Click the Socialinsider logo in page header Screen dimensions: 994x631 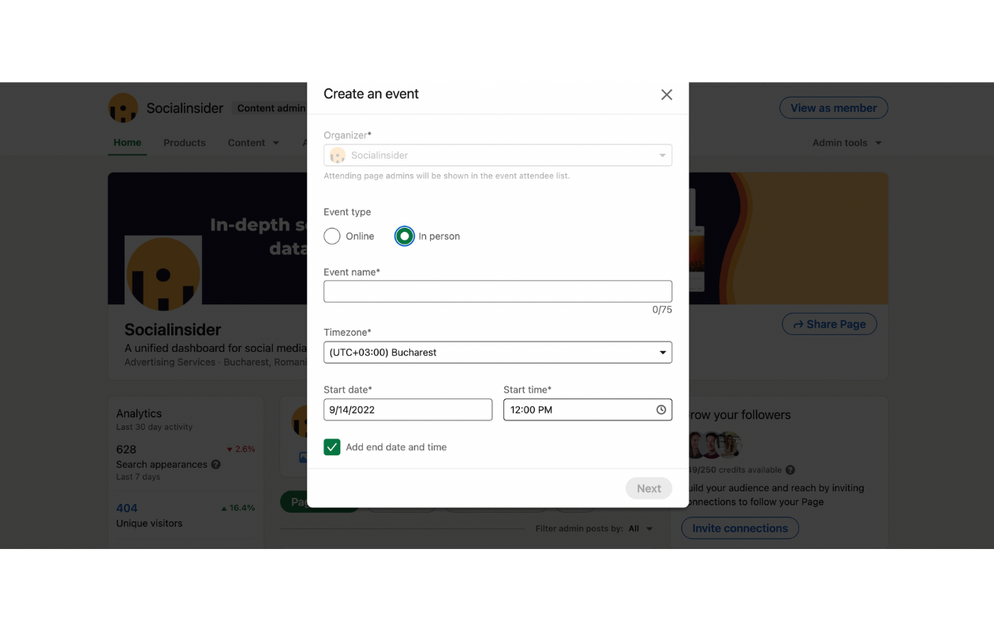pyautogui.click(x=123, y=108)
